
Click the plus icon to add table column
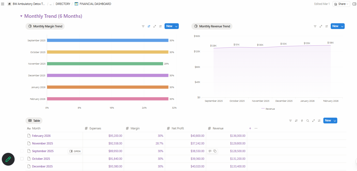[250, 128]
